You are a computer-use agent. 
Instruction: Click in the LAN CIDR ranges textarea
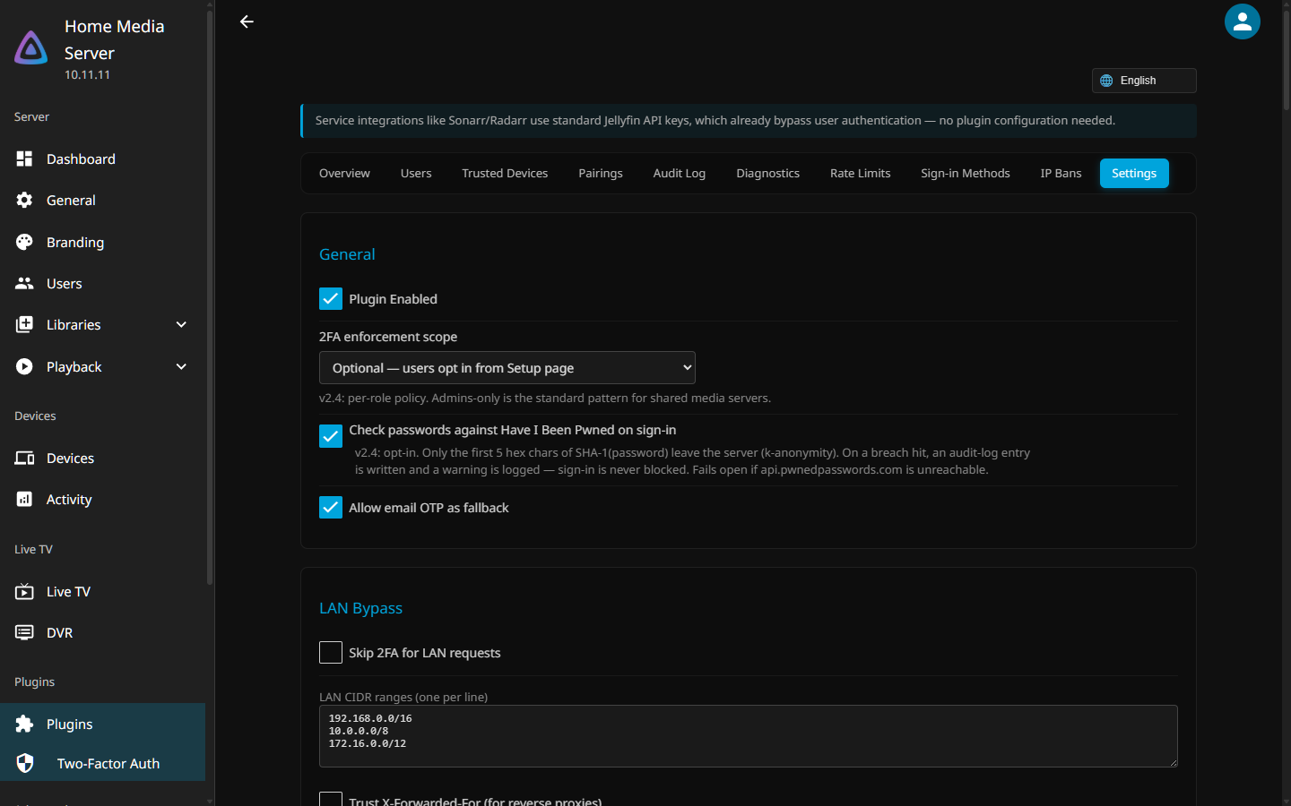[749, 736]
